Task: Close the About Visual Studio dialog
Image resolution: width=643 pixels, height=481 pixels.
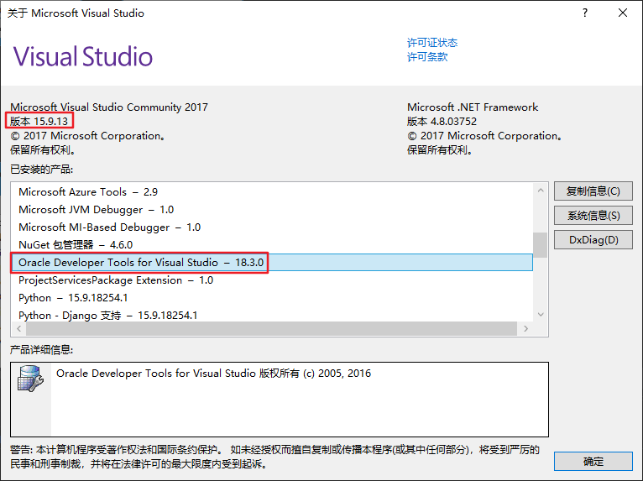Action: pos(623,13)
